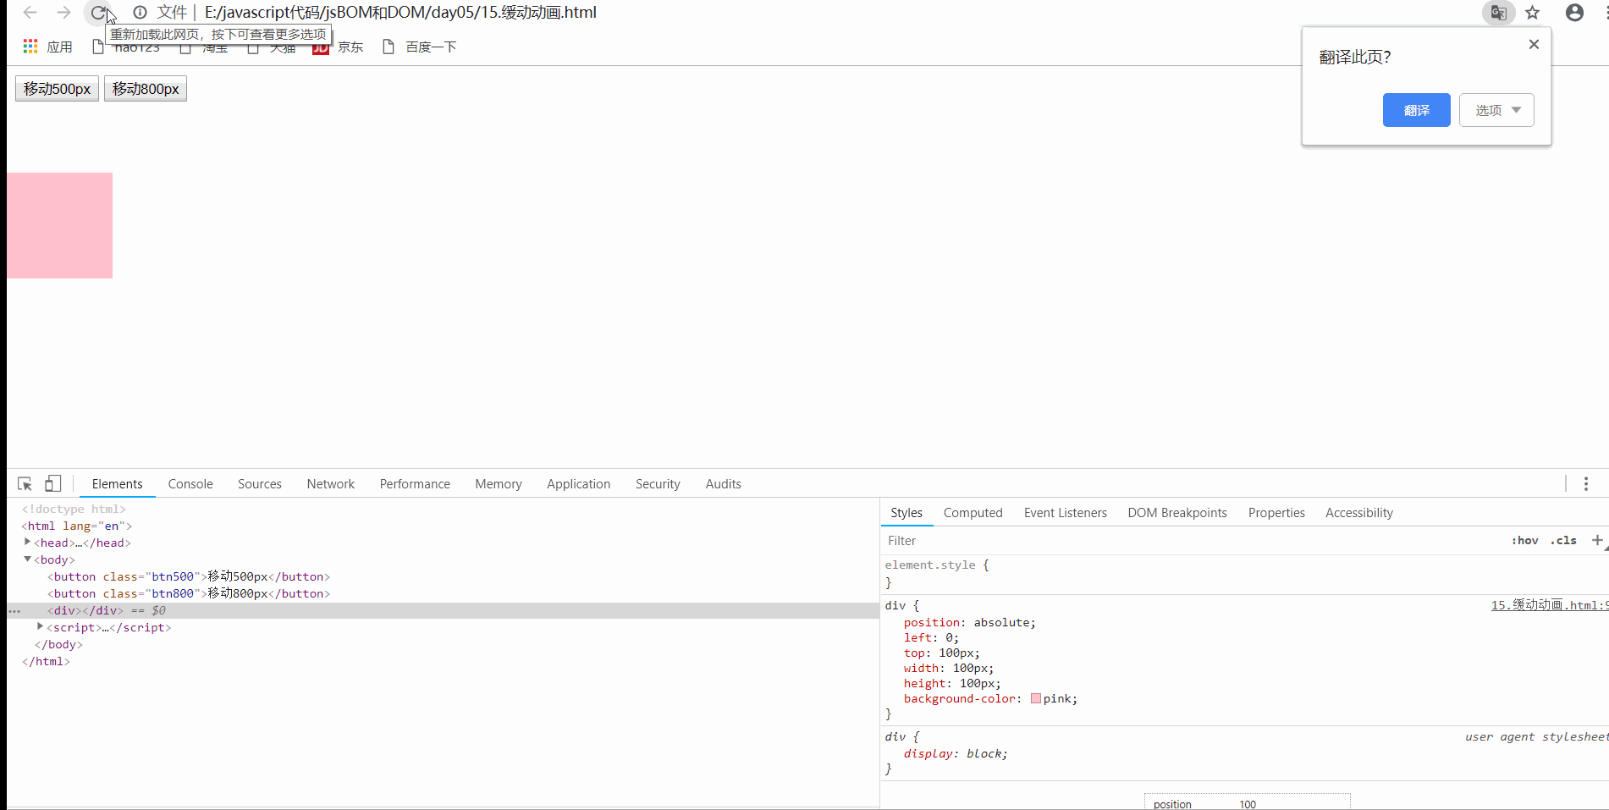Switch to the Memory tab
The height and width of the screenshot is (810, 1609).
click(499, 484)
